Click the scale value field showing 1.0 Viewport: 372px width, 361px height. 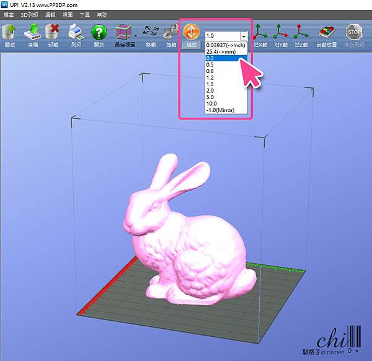click(223, 37)
